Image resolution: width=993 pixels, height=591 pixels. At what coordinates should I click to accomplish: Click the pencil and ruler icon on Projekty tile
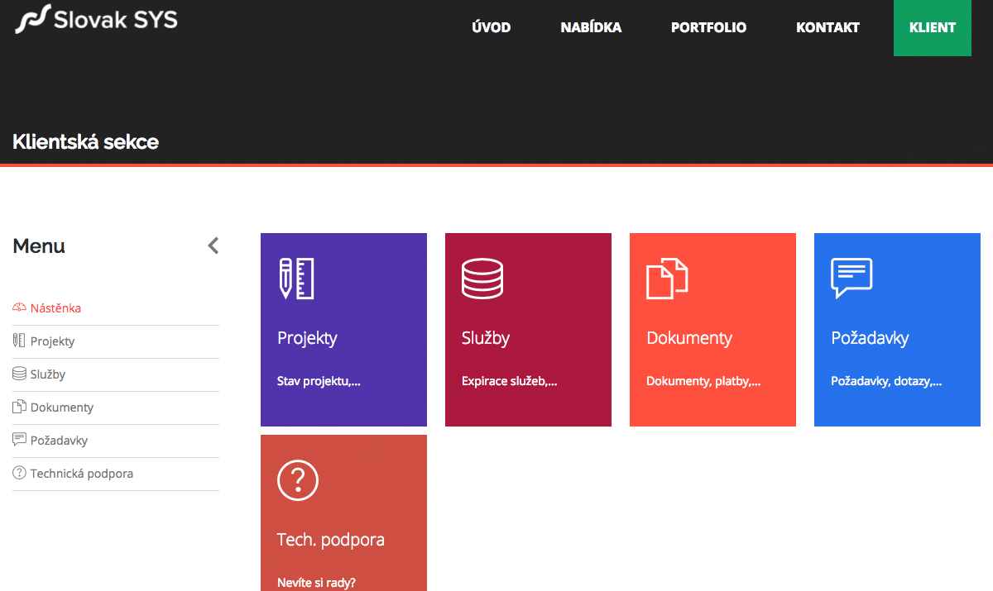click(295, 279)
